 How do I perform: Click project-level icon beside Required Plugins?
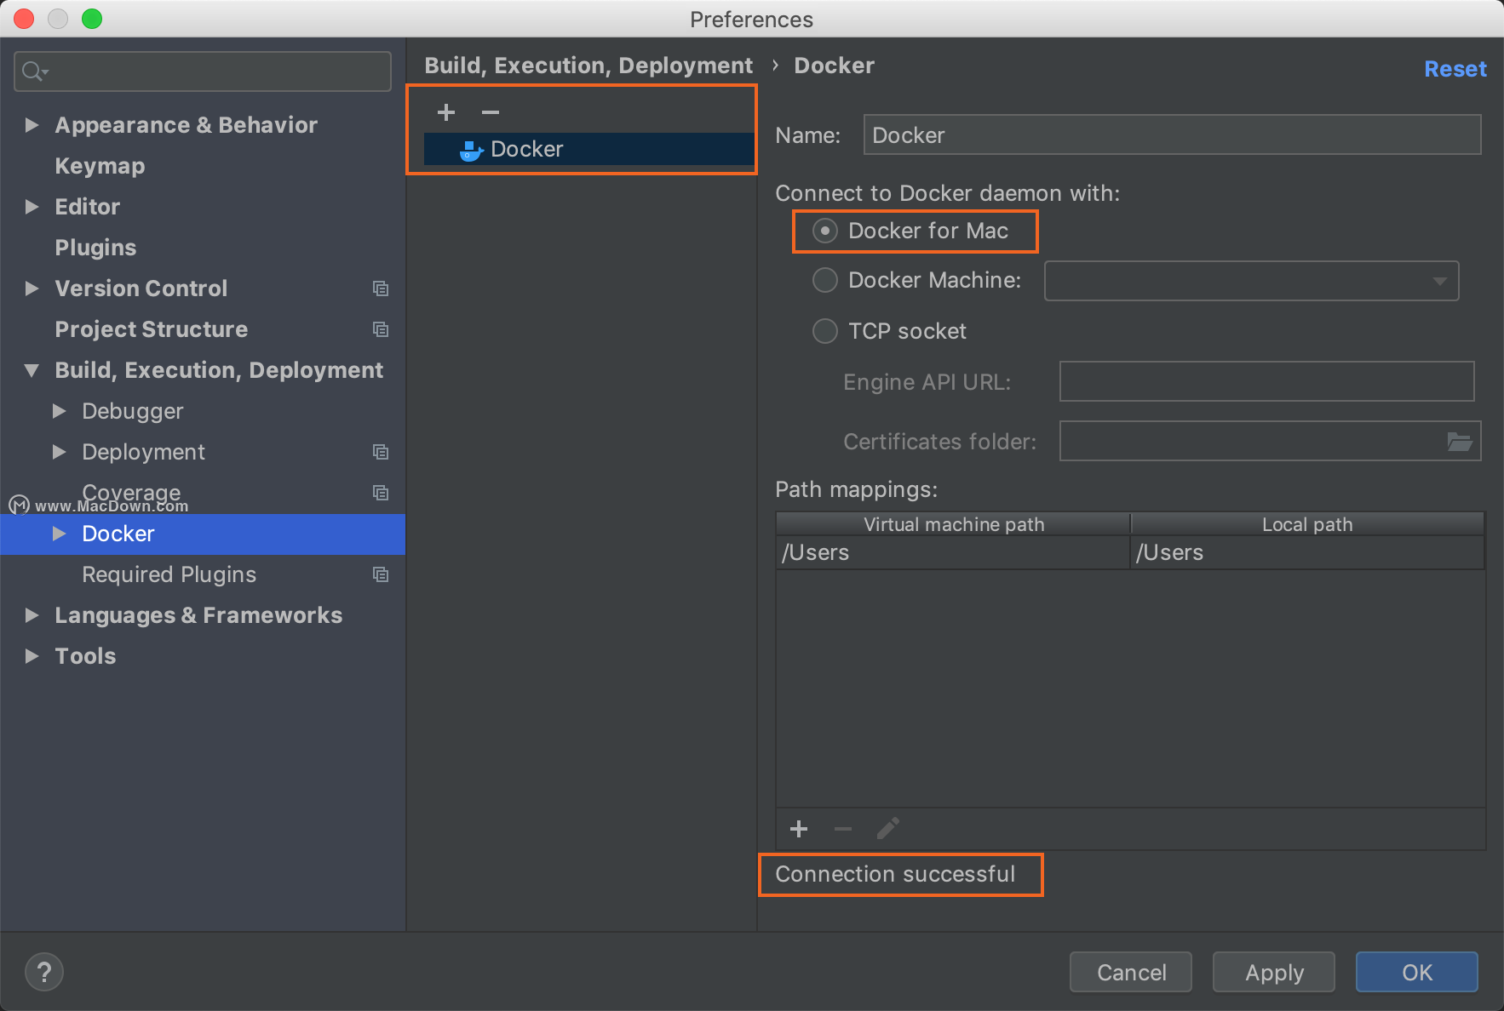381,574
